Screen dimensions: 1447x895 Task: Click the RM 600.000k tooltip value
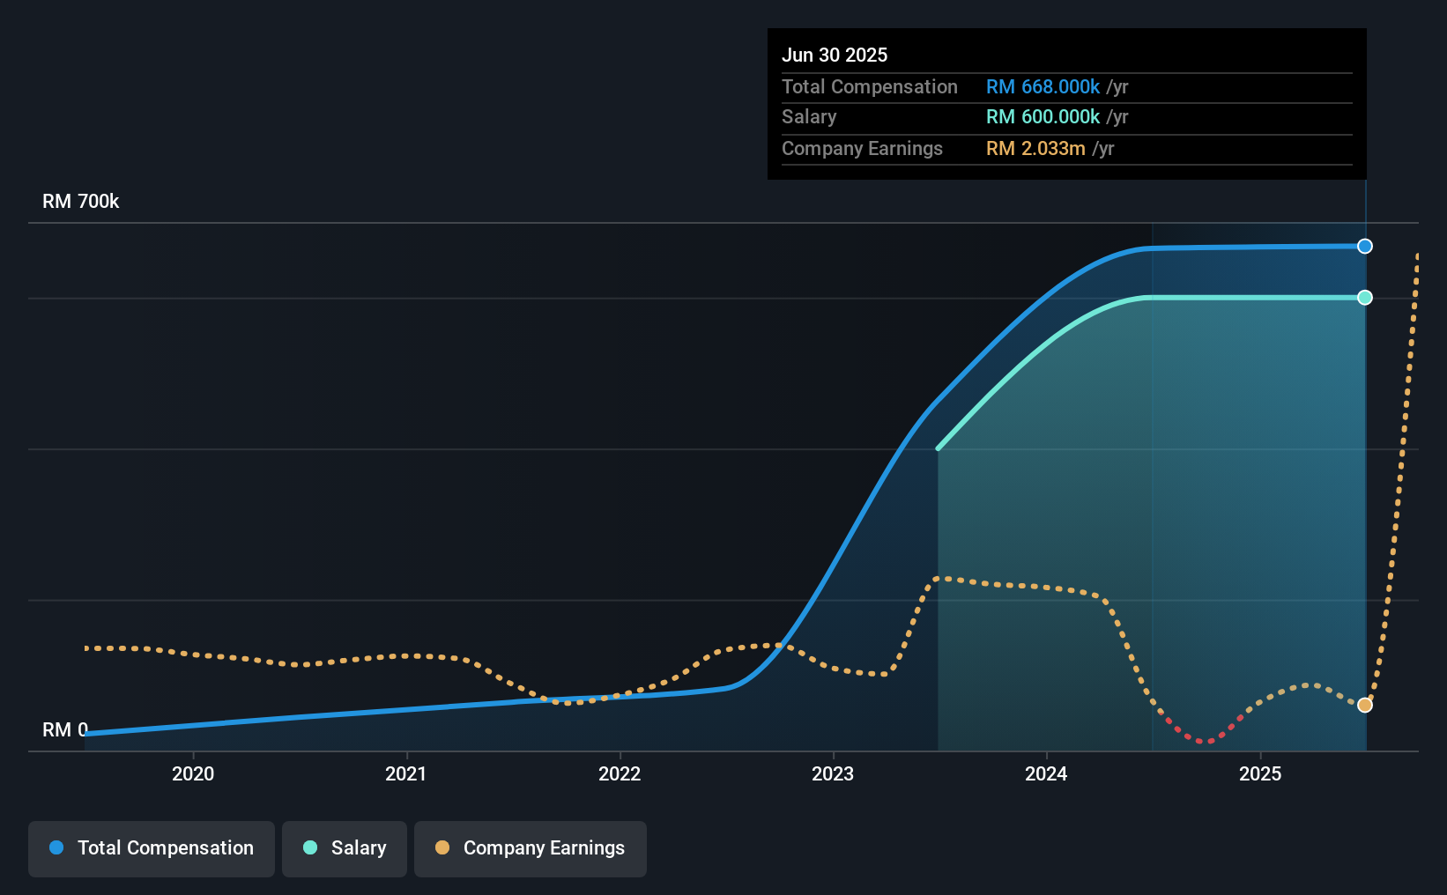(1043, 117)
